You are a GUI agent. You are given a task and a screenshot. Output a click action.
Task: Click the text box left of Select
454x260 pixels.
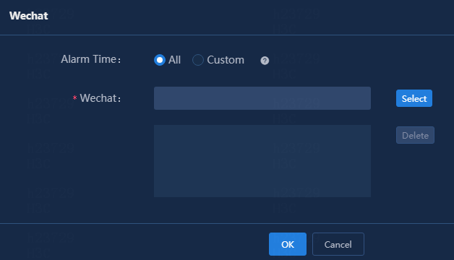[x=262, y=98]
